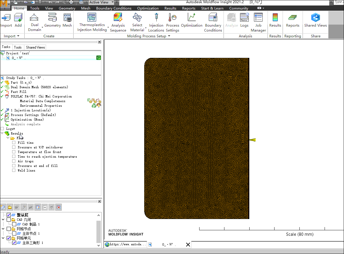Switch to the Mesh ribbon tab
Image resolution: width=344 pixels, height=254 pixels.
pos(85,8)
